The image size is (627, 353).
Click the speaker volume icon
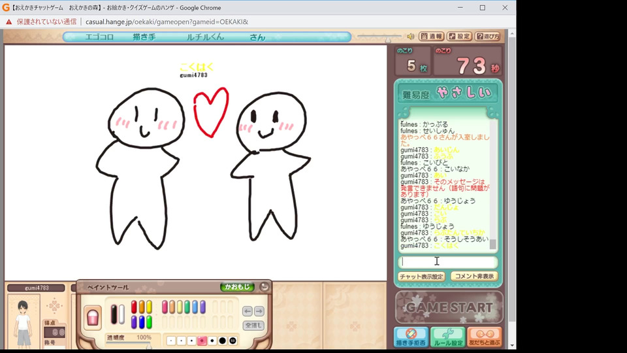pos(410,37)
